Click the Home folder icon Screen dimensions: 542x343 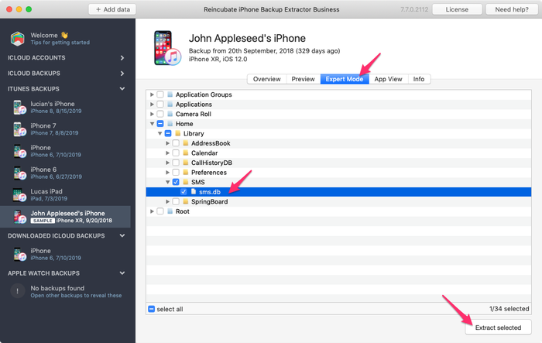tap(170, 123)
